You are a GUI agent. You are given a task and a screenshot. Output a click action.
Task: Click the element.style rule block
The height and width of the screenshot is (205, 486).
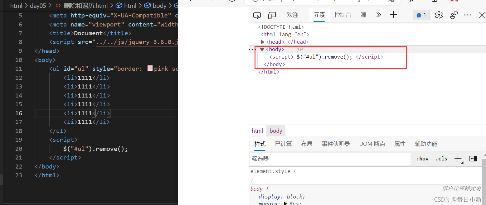[x=365, y=175]
